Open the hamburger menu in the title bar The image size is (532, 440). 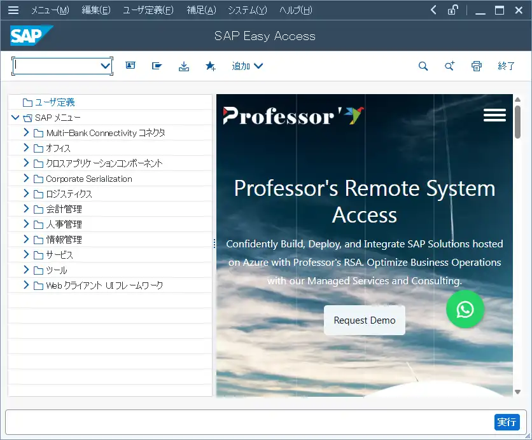point(13,10)
